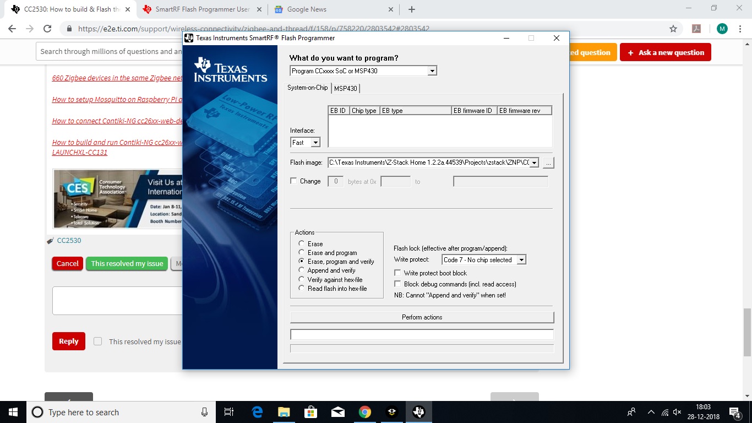Expand the Interface speed dropdown showing Fast
The width and height of the screenshot is (752, 423).
pos(315,142)
